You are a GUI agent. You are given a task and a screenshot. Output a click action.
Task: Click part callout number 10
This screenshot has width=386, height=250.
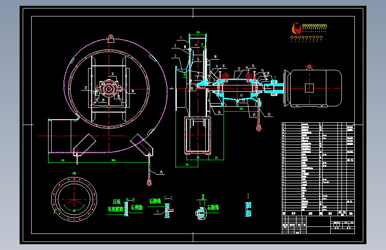215,57
